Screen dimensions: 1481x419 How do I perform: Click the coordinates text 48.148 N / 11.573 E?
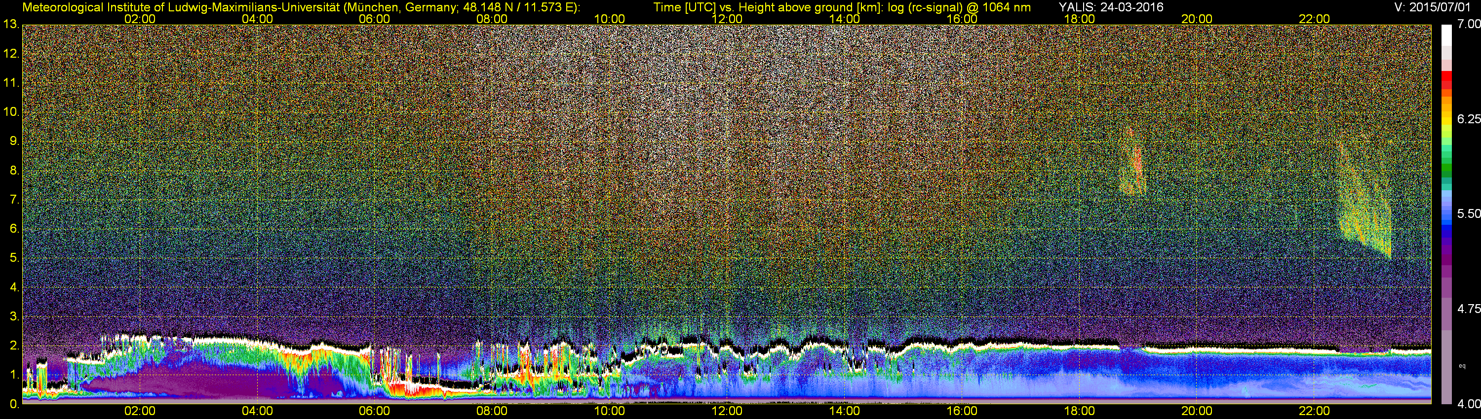point(517,7)
